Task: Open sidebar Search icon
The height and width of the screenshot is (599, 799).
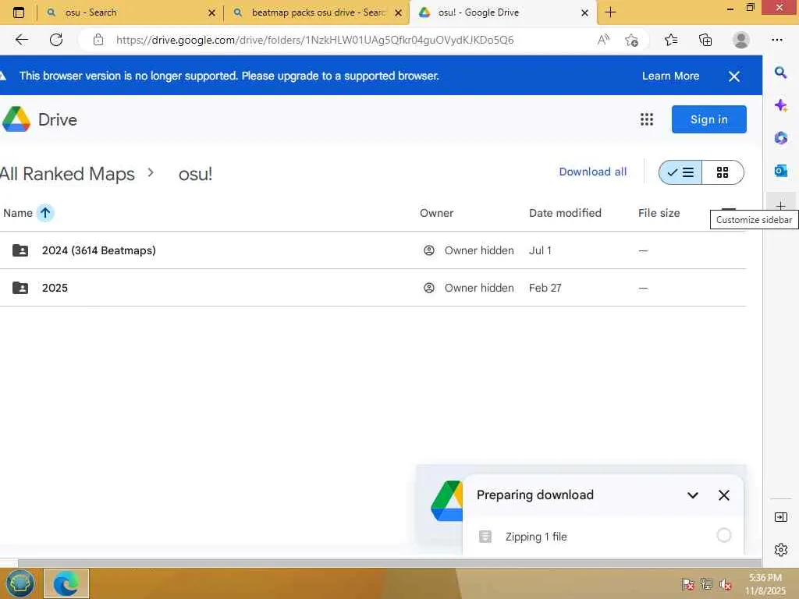Action: (x=780, y=73)
